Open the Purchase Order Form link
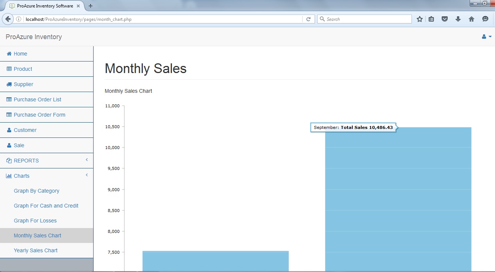The image size is (495, 272). [40, 115]
